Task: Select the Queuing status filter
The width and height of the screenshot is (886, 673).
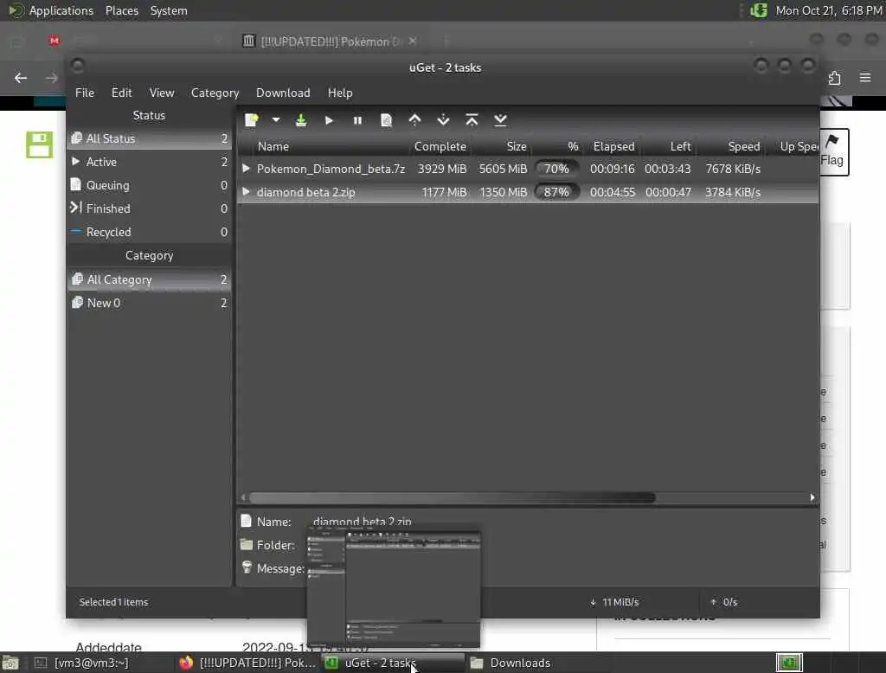Action: coord(149,185)
